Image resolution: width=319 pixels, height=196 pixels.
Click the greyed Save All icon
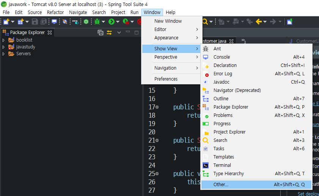[44, 22]
